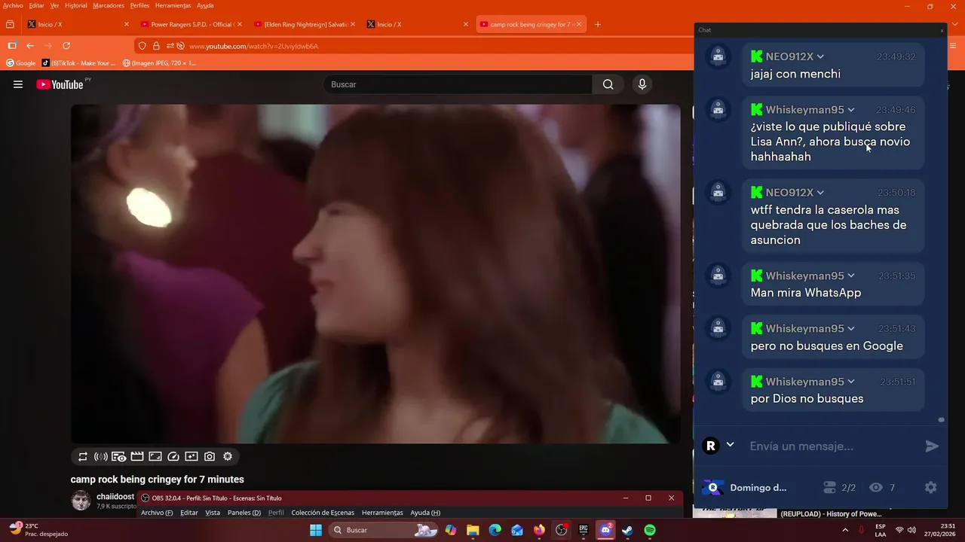Open the YouTube guide hamburger menu
Viewport: 965px width, 542px height.
tap(18, 84)
